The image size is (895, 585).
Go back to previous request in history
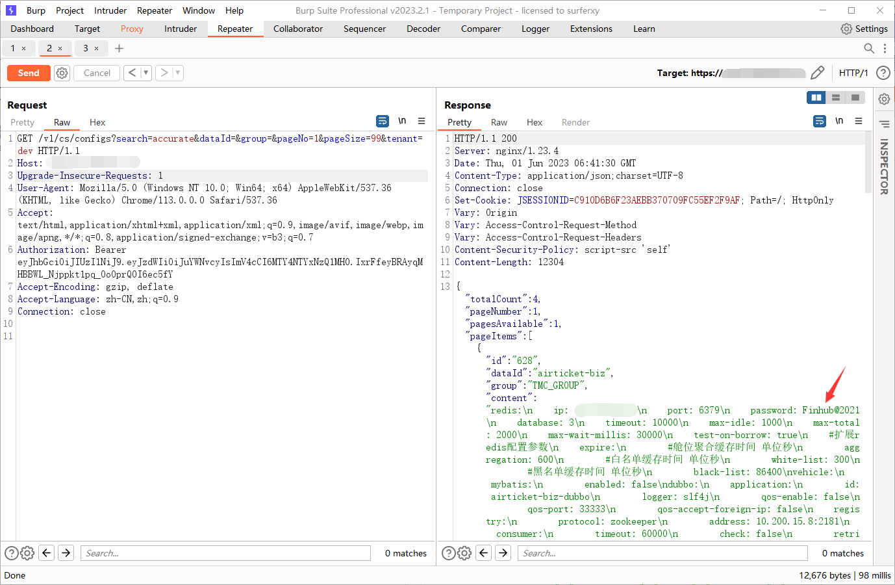132,73
